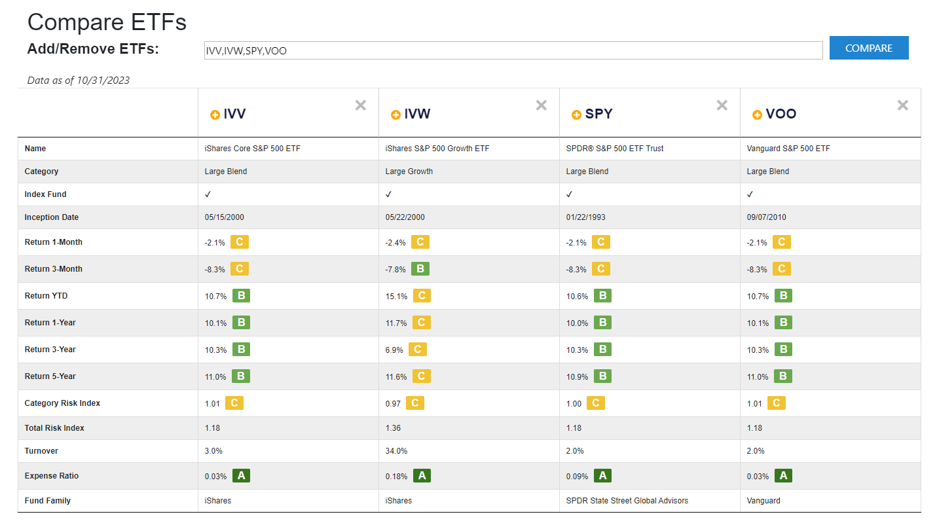Open the SPY ticker heading

coord(599,114)
